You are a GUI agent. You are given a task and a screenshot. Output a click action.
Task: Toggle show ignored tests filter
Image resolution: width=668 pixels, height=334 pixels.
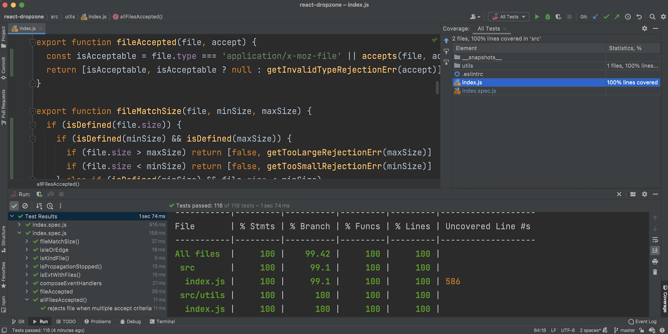click(25, 206)
